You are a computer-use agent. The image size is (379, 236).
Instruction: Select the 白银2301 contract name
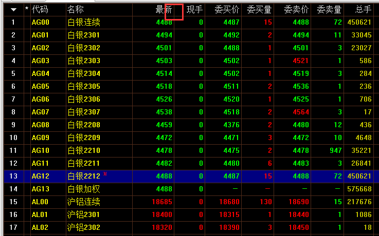(84, 35)
